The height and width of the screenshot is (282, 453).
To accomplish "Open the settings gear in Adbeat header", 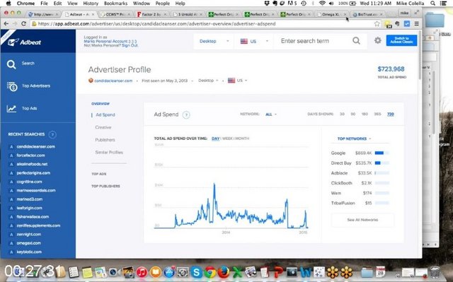I will click(377, 40).
